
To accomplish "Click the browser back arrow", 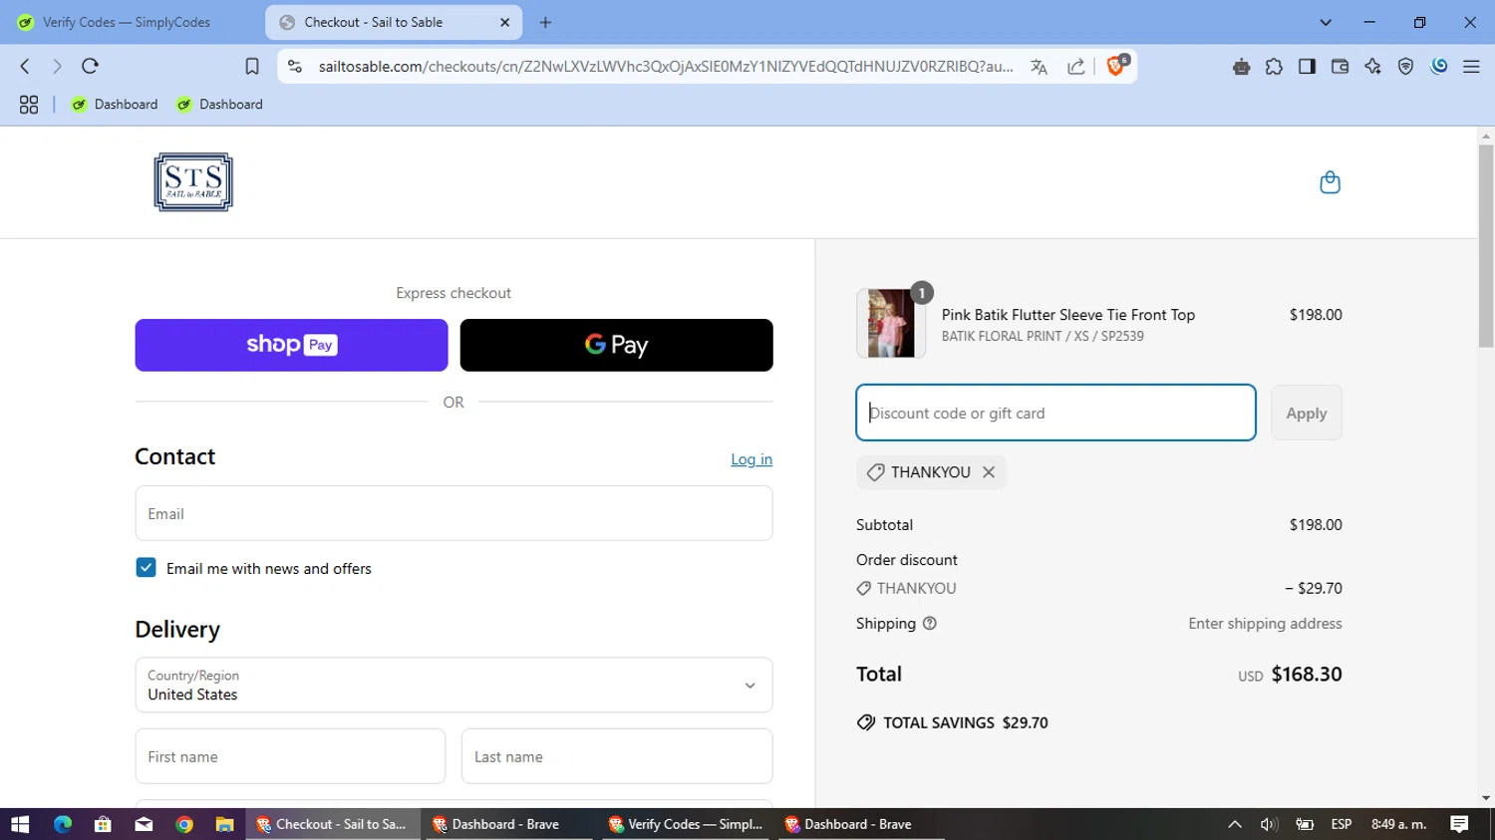I will pos(25,66).
